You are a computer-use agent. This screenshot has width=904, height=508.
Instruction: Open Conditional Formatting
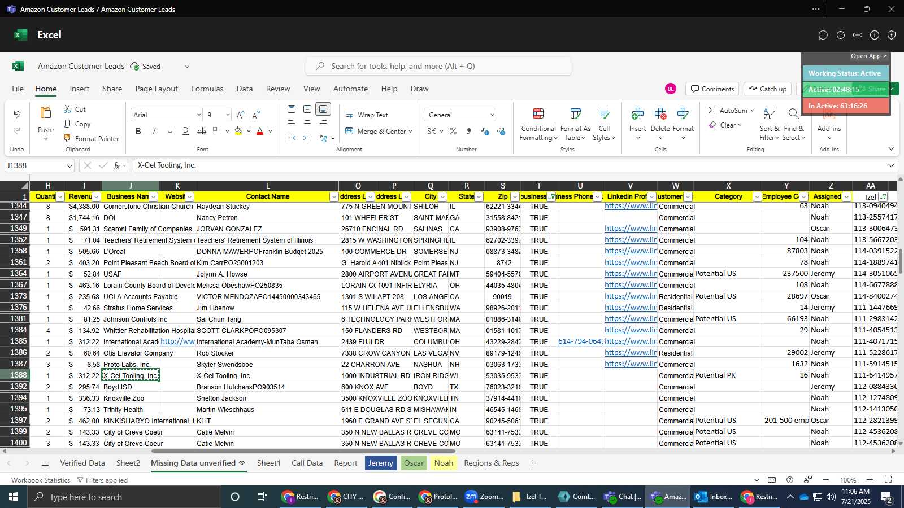[x=538, y=125]
